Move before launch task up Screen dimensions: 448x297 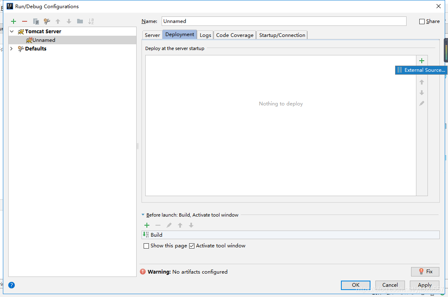click(180, 225)
